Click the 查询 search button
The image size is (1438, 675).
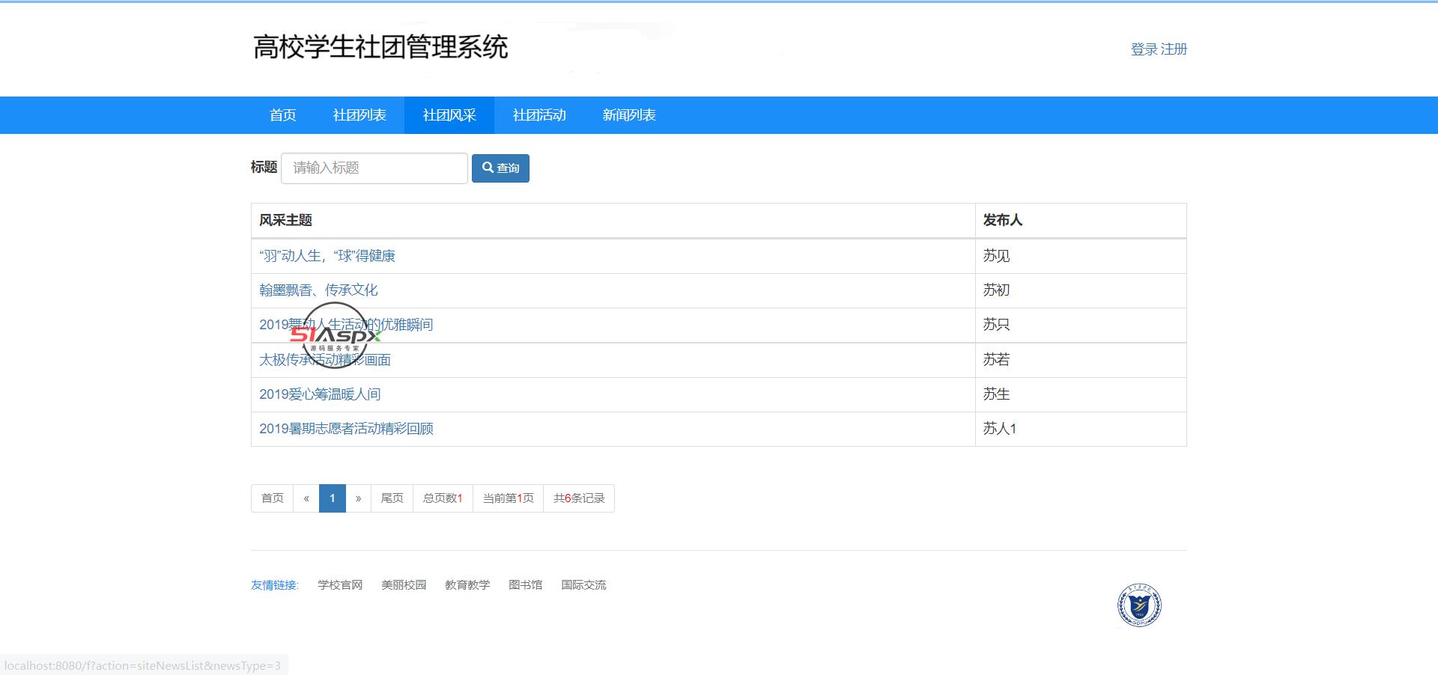pos(500,168)
